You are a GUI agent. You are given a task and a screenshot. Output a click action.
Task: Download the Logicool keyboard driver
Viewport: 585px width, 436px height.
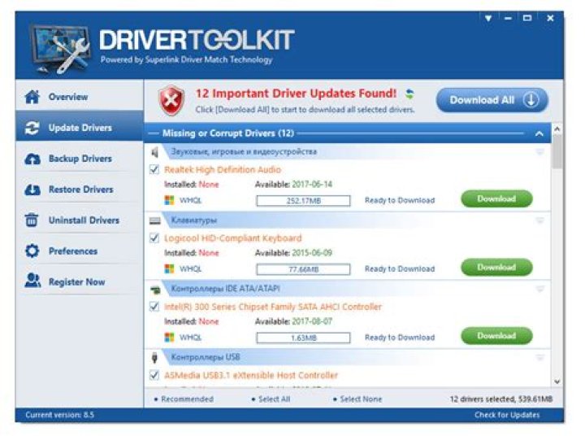(496, 268)
